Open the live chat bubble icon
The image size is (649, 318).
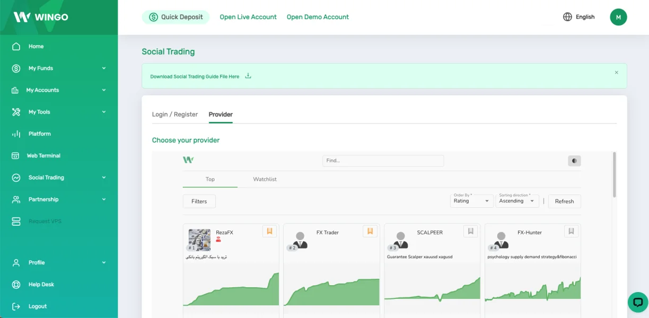(637, 302)
